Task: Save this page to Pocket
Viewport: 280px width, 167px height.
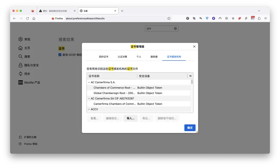Action: pyautogui.click(x=187, y=18)
